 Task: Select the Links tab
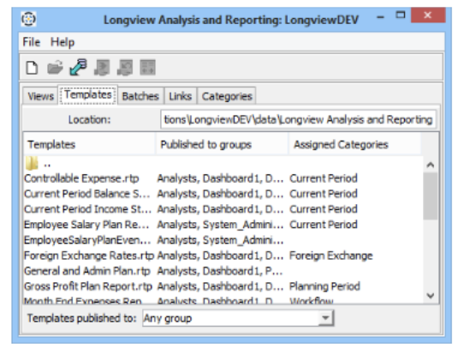click(181, 96)
